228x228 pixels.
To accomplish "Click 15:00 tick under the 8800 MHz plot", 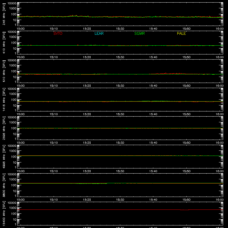I will tap(21, 200).
